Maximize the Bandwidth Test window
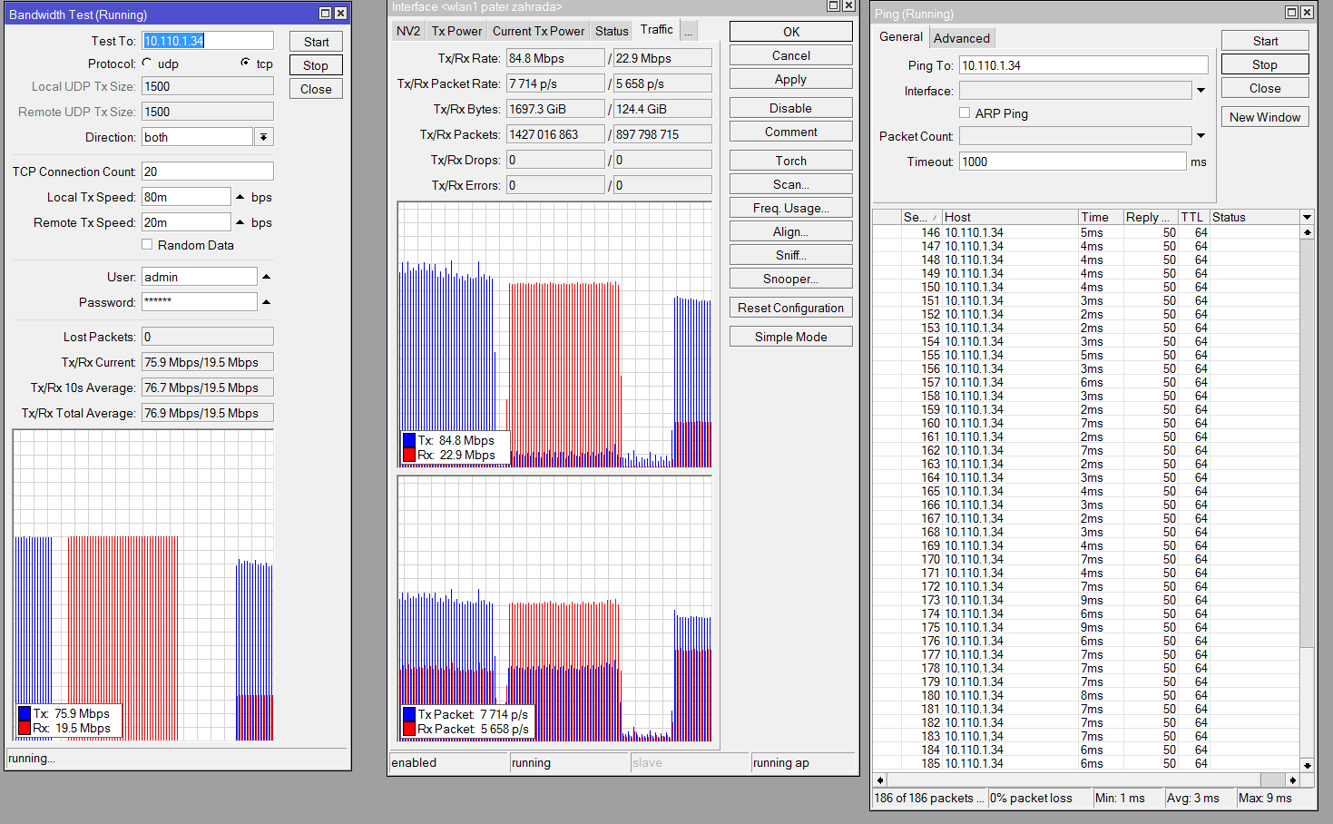This screenshot has width=1333, height=824. 326,14
